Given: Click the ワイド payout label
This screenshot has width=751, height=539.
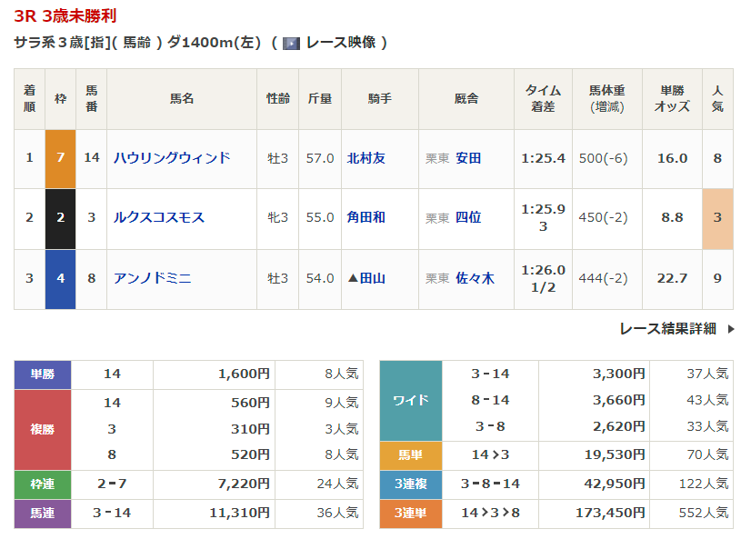Looking at the screenshot, I should [410, 401].
